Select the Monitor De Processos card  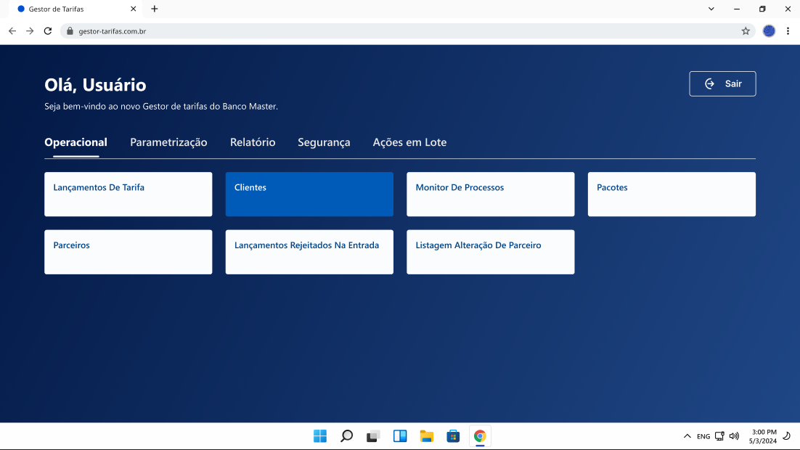[490, 194]
